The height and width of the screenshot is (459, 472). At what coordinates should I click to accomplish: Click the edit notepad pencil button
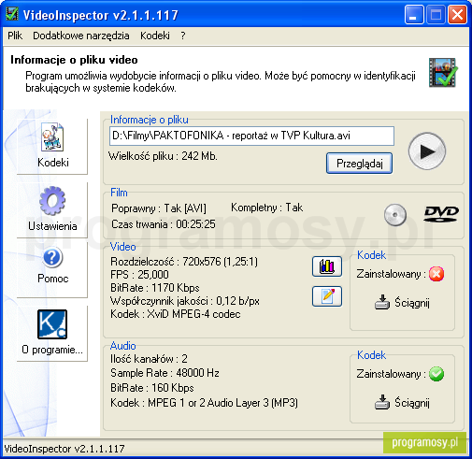(x=327, y=296)
